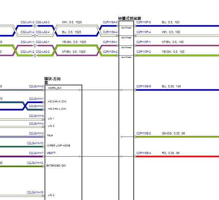Select pin label C2LS41H-9

tap(36, 116)
